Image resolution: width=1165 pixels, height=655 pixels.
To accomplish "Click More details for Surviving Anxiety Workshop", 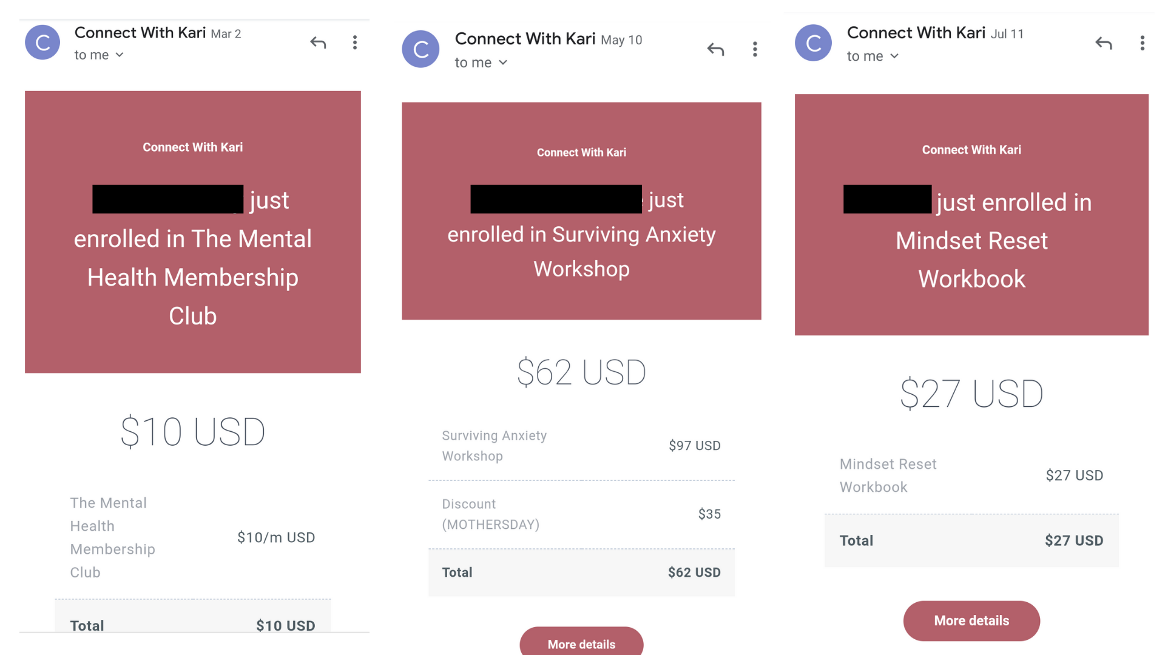I will click(x=581, y=642).
